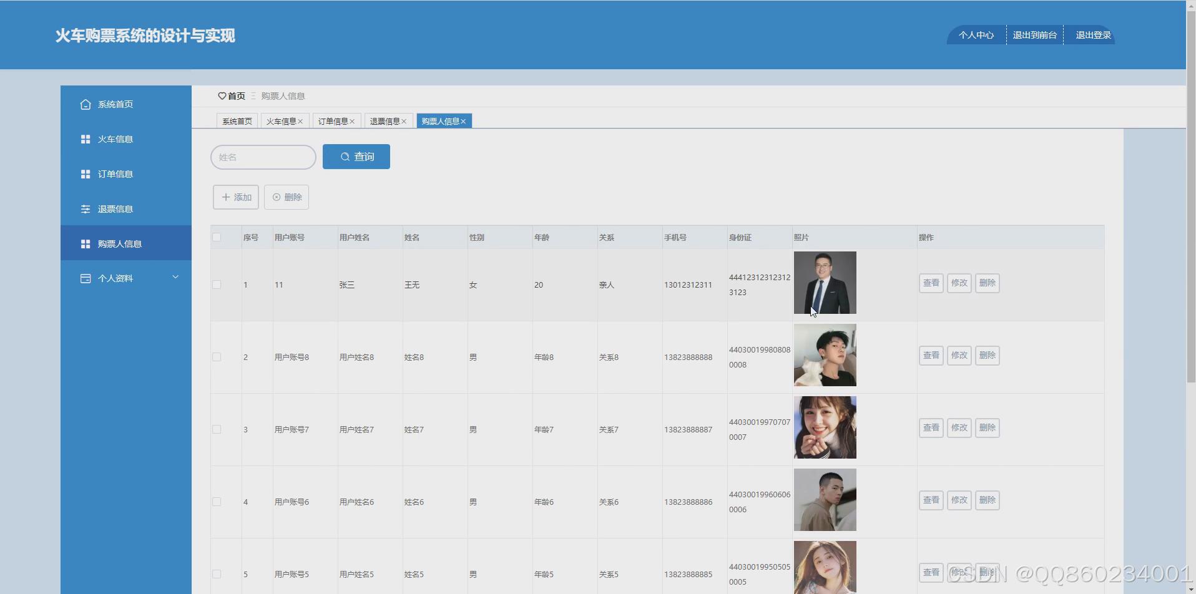The width and height of the screenshot is (1196, 594).
Task: Click the home icon beside 系统首页
Action: (86, 104)
